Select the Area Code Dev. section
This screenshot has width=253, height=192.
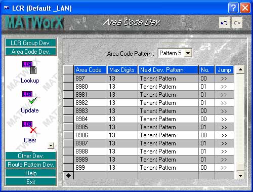pyautogui.click(x=31, y=52)
